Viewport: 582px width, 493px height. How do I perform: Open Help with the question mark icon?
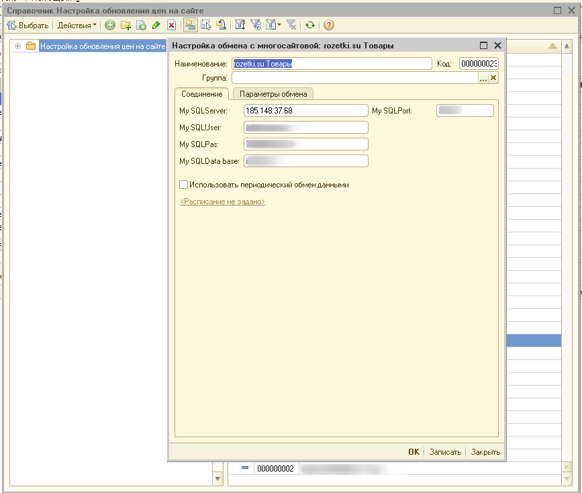click(x=329, y=26)
